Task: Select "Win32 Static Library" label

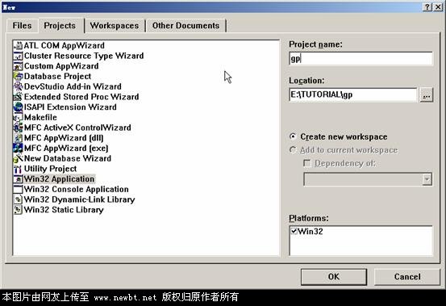Action: click(x=64, y=210)
